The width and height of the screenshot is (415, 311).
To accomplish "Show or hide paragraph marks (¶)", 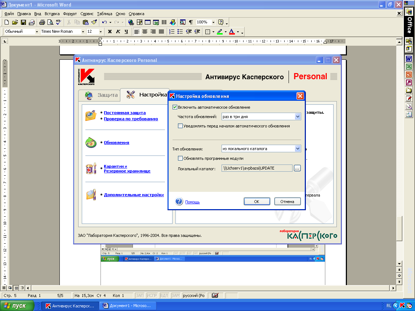I will click(191, 22).
